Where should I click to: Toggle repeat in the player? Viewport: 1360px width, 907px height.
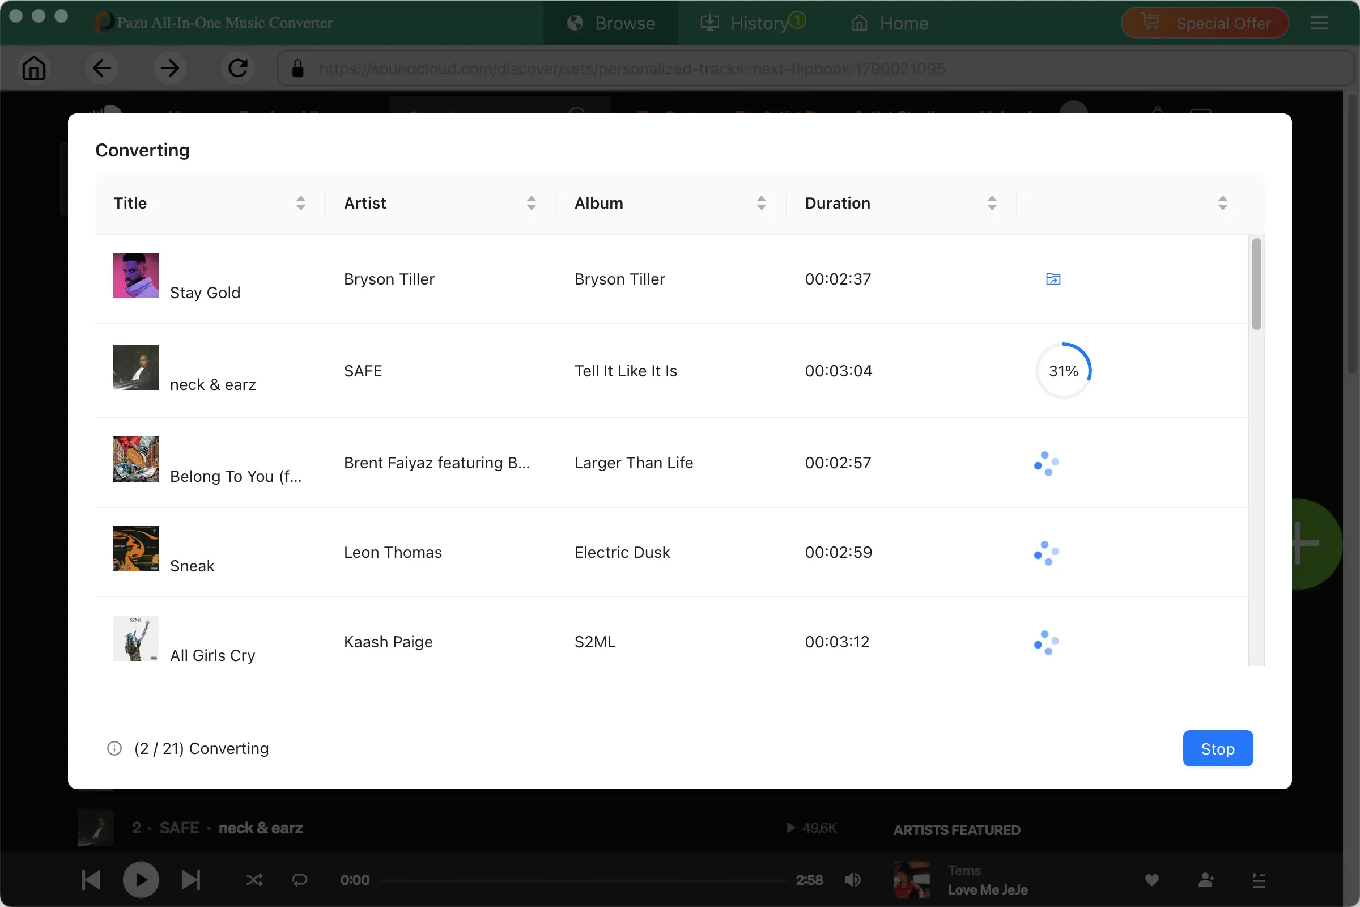(300, 880)
